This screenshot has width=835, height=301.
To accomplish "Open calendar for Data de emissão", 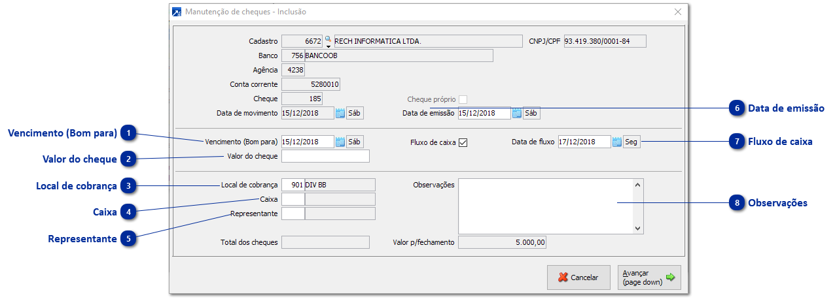I will [517, 113].
